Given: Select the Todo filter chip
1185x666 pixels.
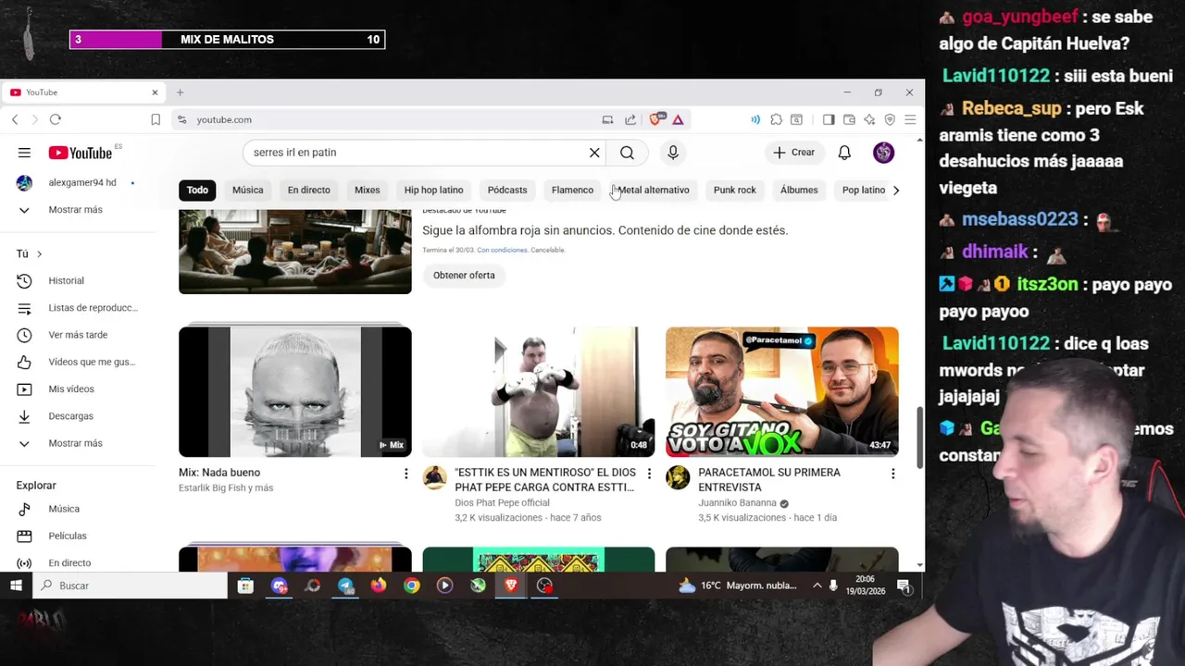Looking at the screenshot, I should click(x=197, y=190).
